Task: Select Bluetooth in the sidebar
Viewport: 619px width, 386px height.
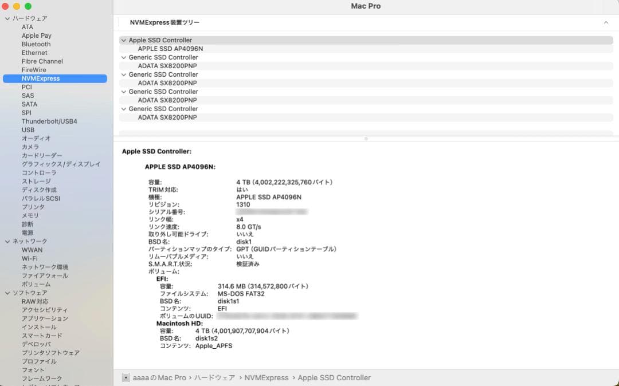Action: point(36,44)
